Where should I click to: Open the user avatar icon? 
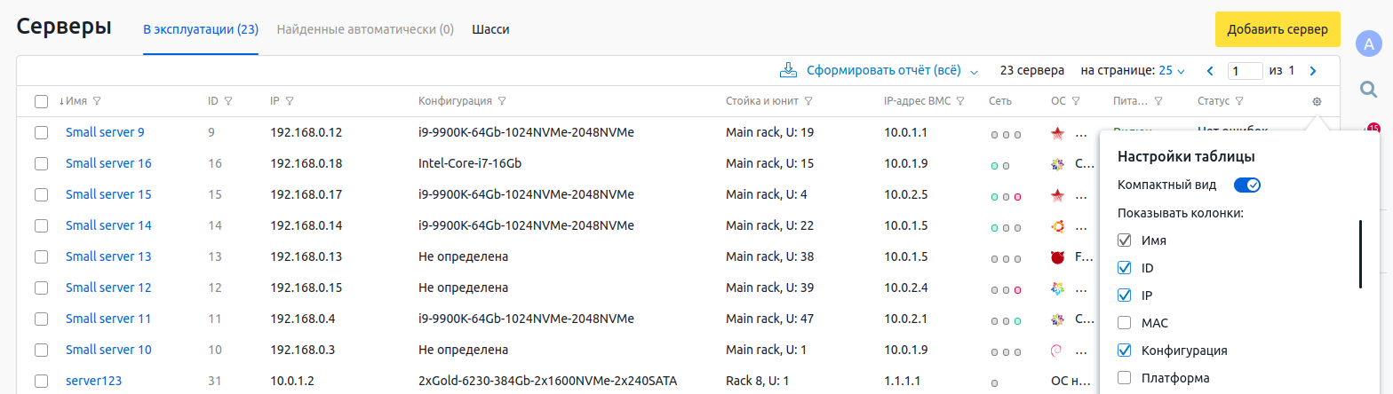click(x=1368, y=43)
